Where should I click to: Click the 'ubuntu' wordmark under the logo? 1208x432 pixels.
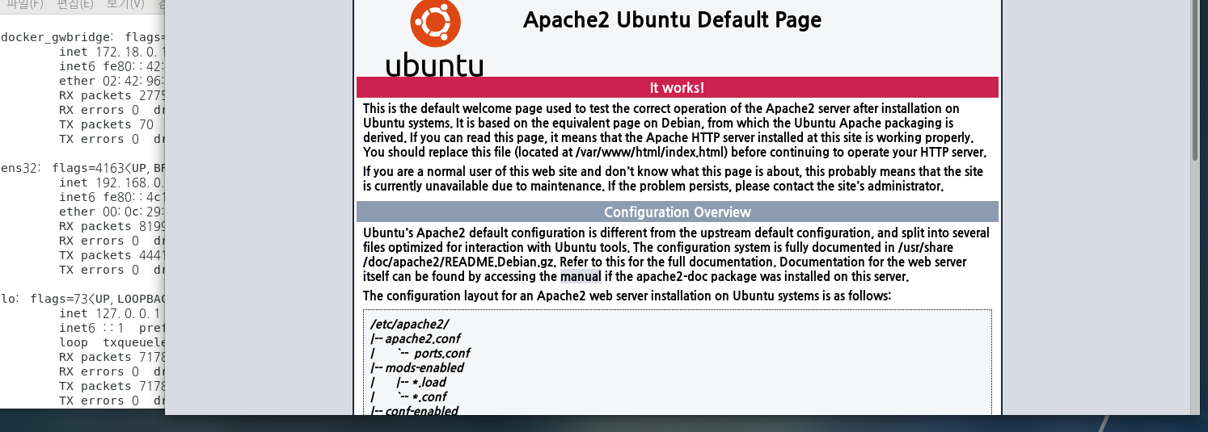point(435,65)
